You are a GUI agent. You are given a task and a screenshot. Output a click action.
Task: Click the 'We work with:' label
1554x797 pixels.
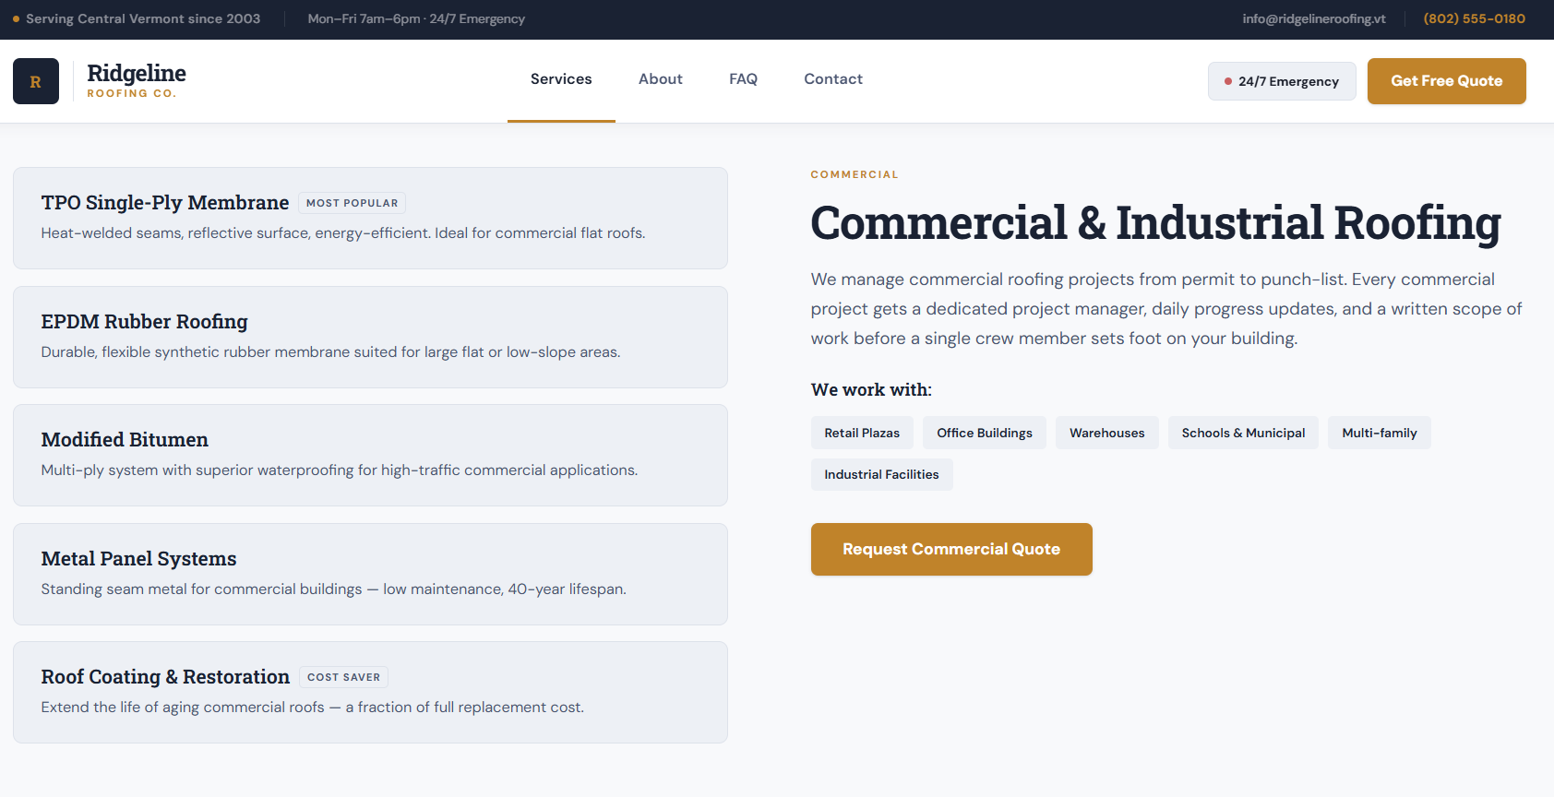coord(871,389)
